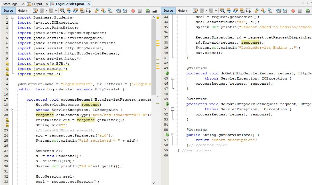
Task: Click the warning badge beside the javax.ejb import
Action: [7, 63]
